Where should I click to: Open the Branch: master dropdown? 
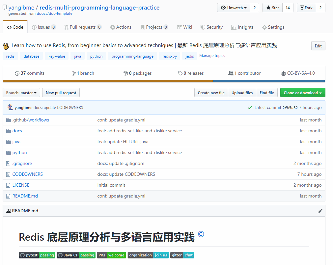coord(21,93)
